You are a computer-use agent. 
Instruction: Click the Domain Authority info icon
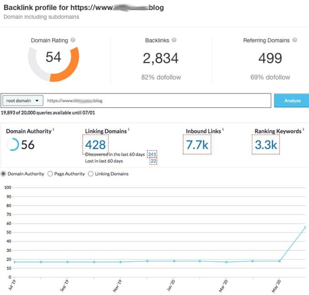click(54, 130)
